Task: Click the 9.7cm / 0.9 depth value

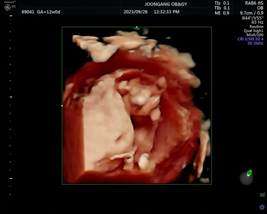Action: [x=252, y=13]
